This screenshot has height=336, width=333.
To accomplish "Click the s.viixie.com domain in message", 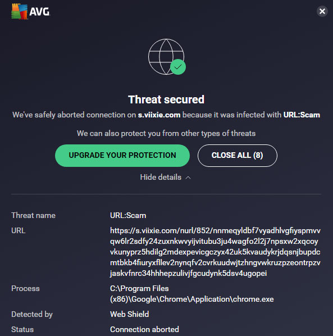I will (159, 115).
